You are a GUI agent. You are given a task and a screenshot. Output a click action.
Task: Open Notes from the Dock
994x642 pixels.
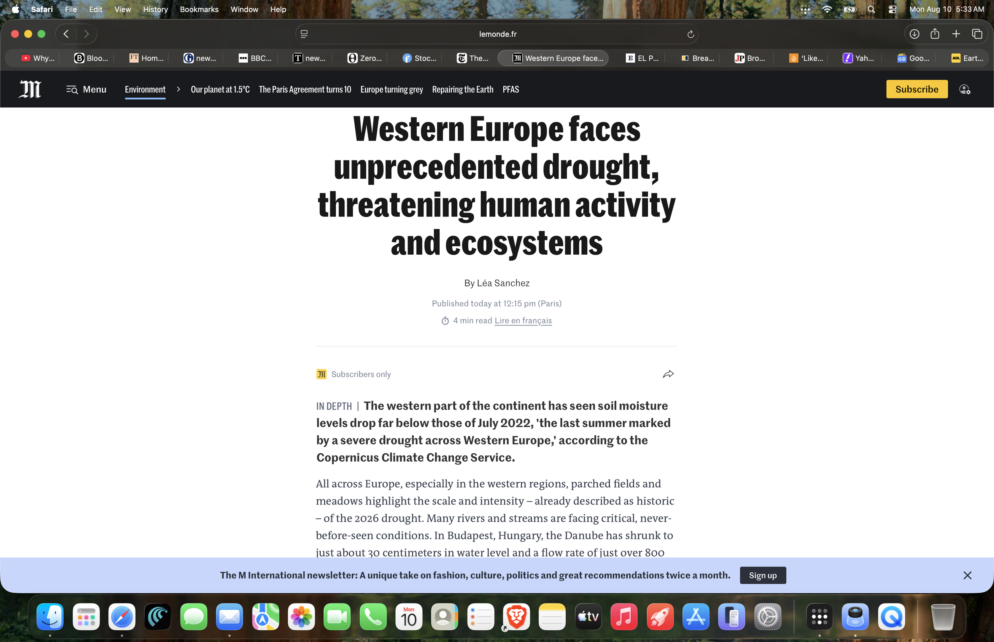coord(552,617)
